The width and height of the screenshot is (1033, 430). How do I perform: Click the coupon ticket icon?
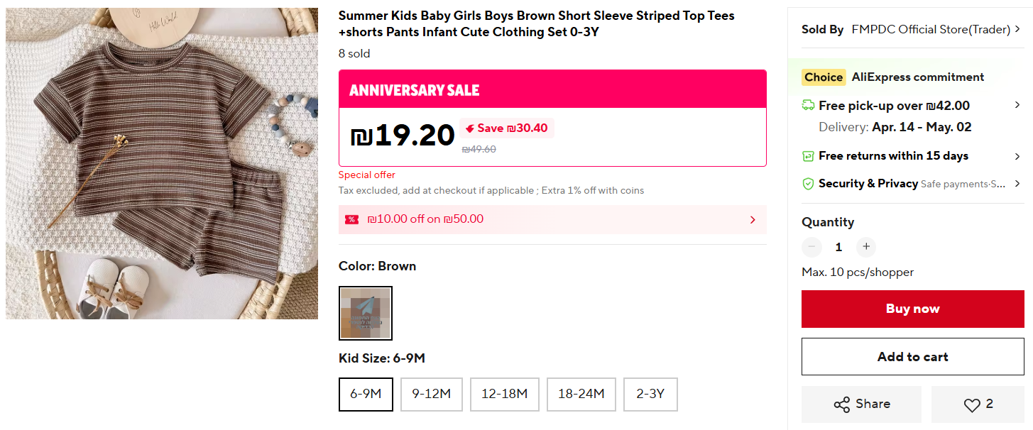pyautogui.click(x=351, y=219)
